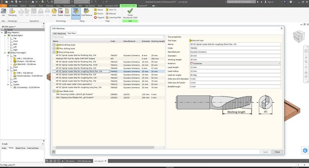The height and width of the screenshot is (168, 309).
Task: Switch to the Global Forms iLogic tab
Action: [x=20, y=148]
